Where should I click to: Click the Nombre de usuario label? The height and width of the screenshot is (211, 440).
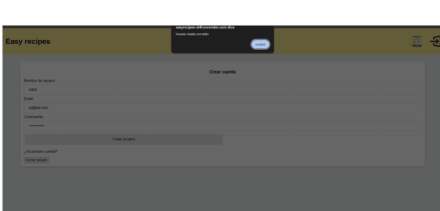click(40, 81)
